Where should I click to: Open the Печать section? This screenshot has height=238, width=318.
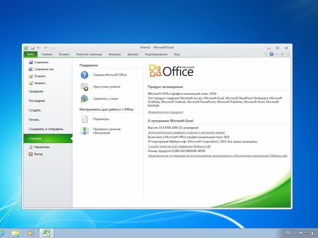click(34, 120)
